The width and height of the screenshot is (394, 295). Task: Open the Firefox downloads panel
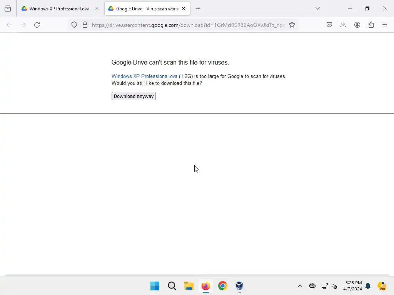tap(343, 25)
